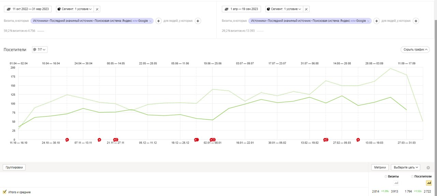Add a people condition in left segment
This screenshot has height=196, width=437.
[x=198, y=21]
